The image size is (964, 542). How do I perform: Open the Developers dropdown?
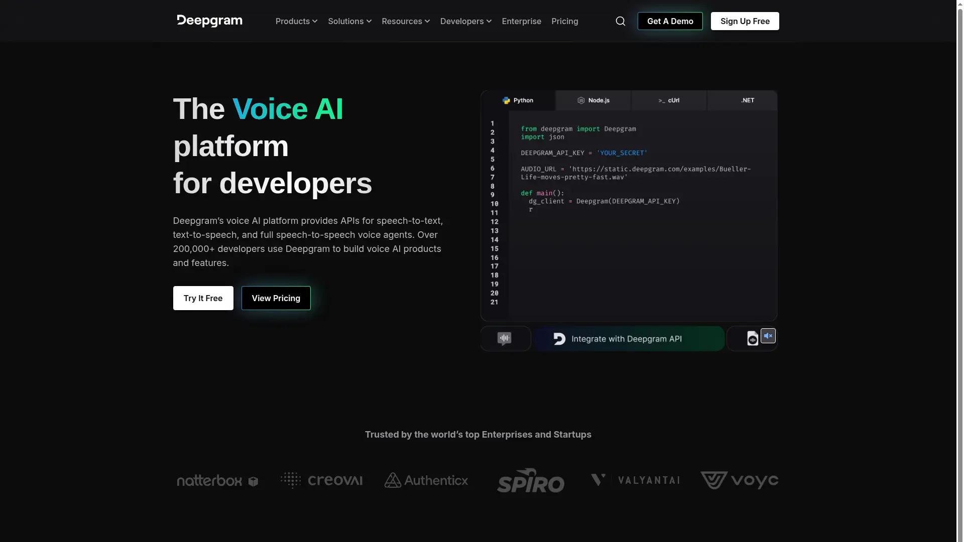[x=465, y=21]
